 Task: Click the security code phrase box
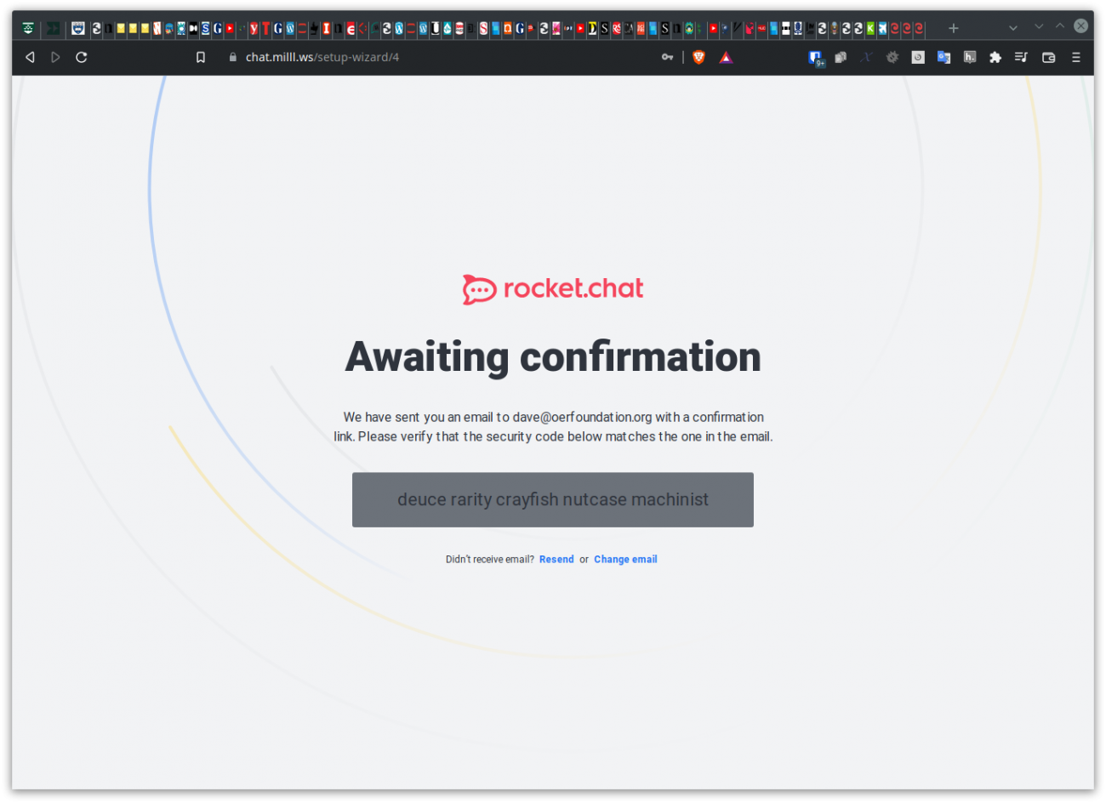pos(553,499)
